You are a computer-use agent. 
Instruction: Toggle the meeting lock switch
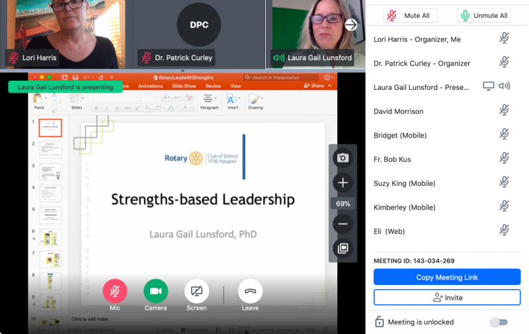tap(499, 322)
